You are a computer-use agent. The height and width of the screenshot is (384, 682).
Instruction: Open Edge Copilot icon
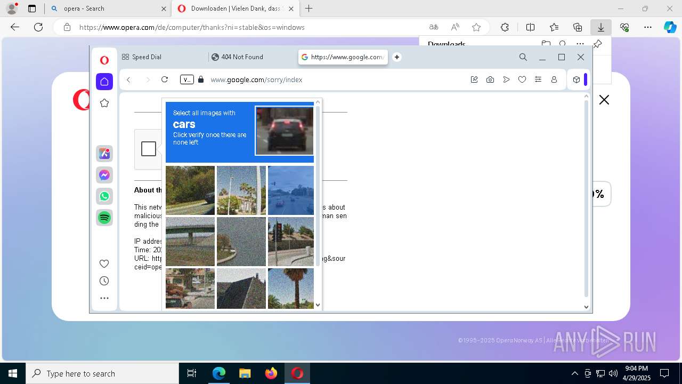click(x=670, y=27)
